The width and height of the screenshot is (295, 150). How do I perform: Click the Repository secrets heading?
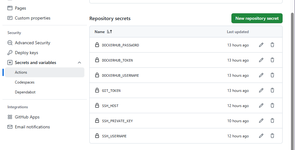110,19
